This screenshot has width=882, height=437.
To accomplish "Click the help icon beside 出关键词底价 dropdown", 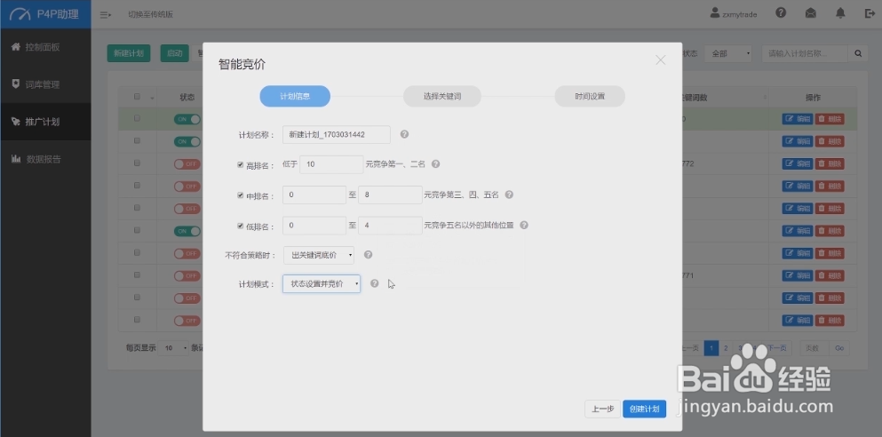I will click(369, 255).
